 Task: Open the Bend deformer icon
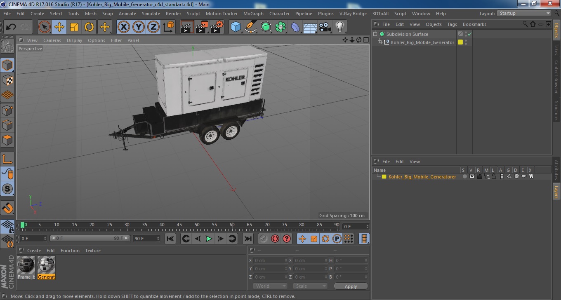(295, 27)
